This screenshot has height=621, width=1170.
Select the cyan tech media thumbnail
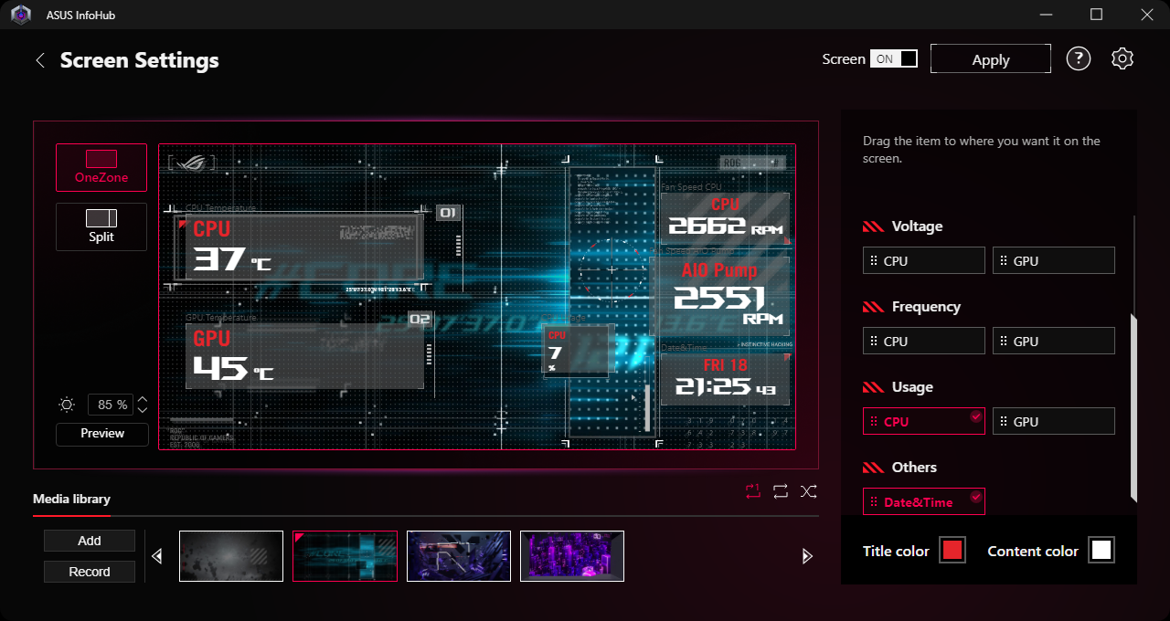tap(346, 556)
